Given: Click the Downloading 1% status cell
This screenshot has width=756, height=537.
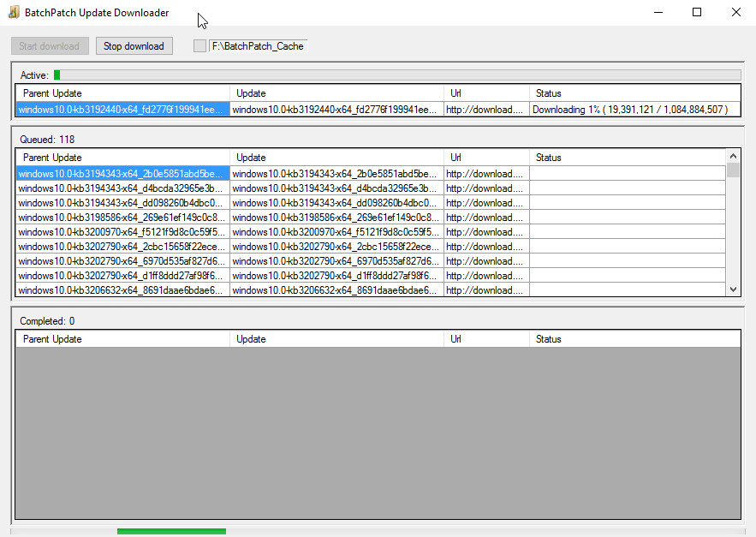Looking at the screenshot, I should click(x=635, y=110).
